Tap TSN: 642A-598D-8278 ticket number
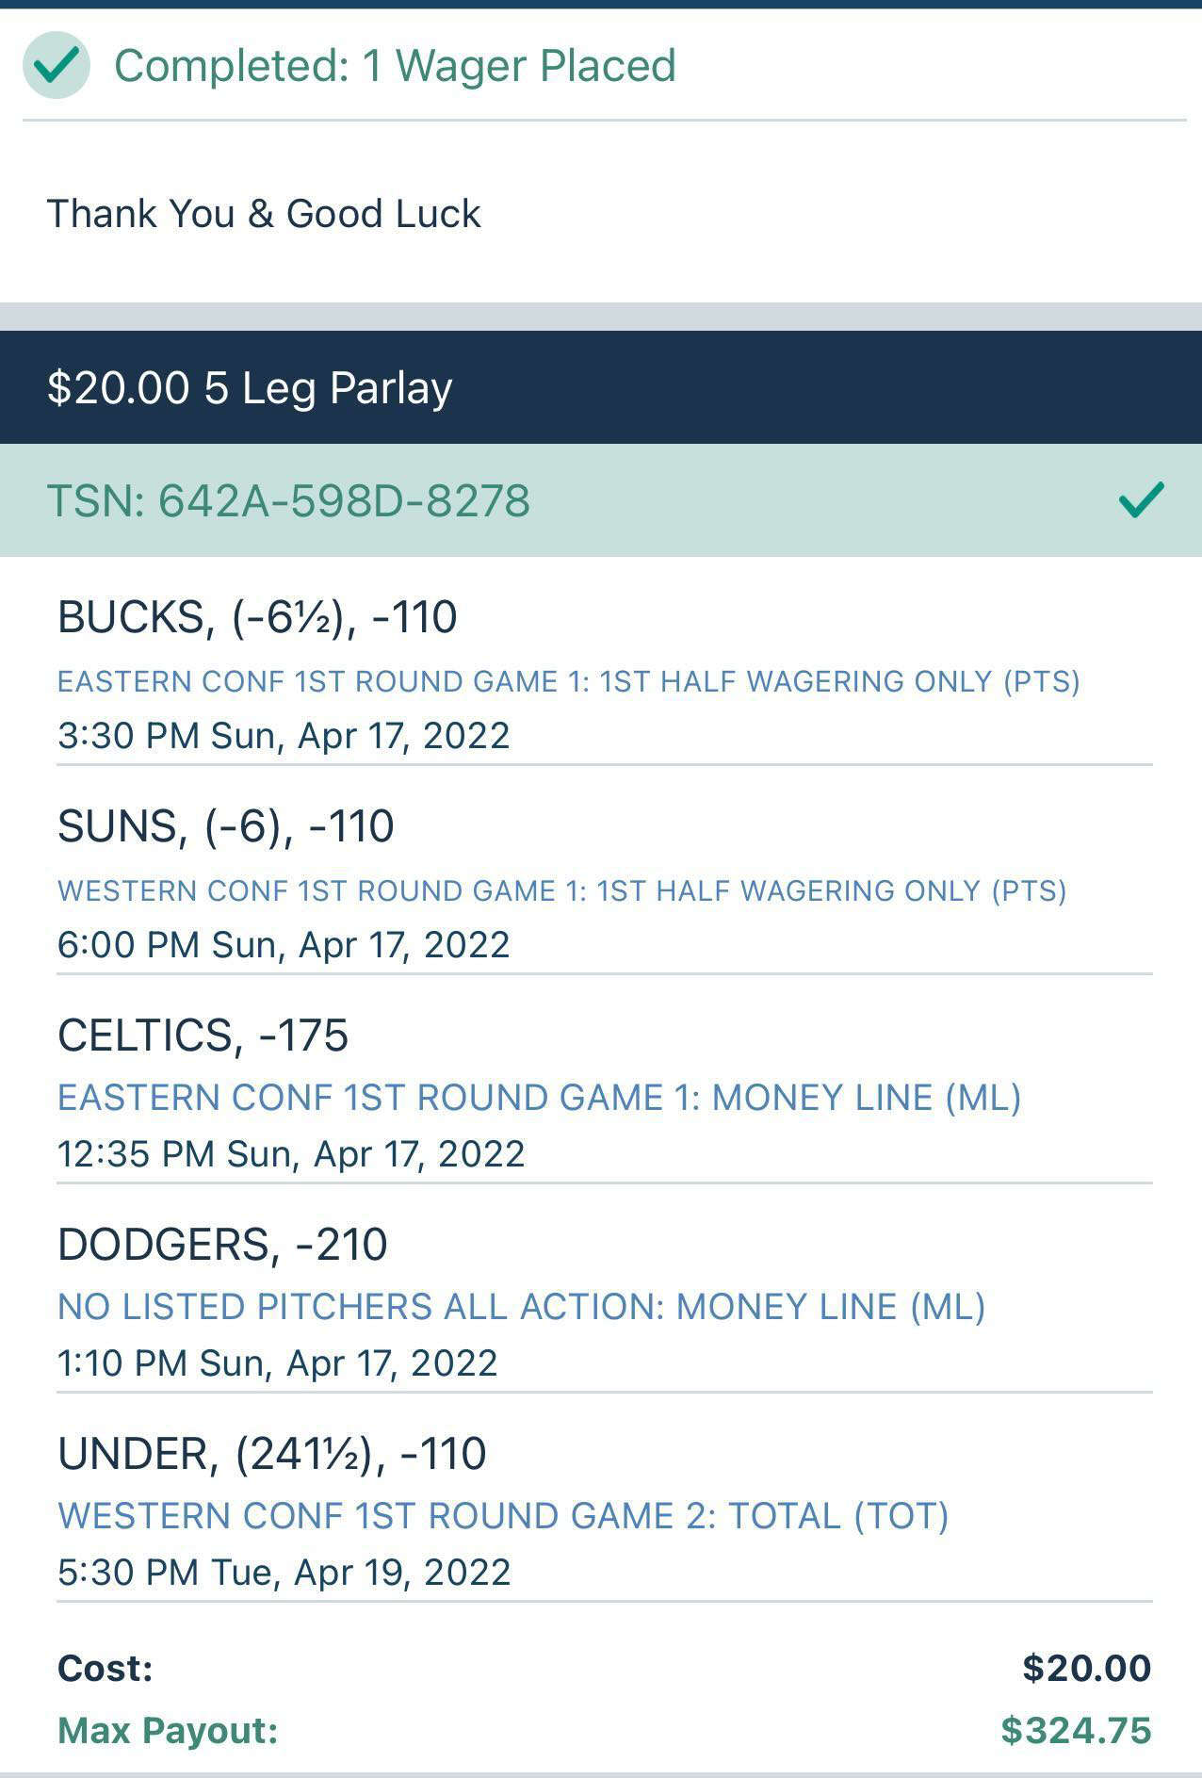This screenshot has height=1778, width=1202. 288,500
